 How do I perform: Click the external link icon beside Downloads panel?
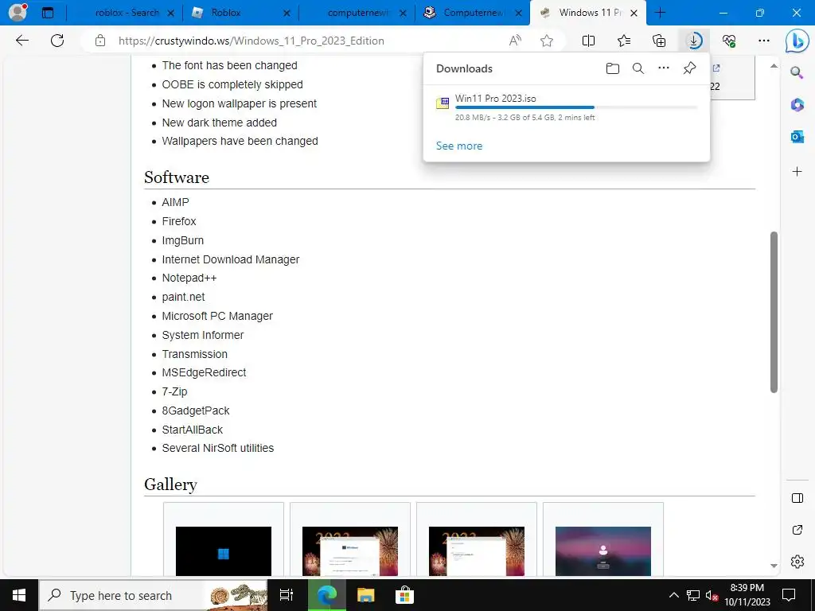716,68
